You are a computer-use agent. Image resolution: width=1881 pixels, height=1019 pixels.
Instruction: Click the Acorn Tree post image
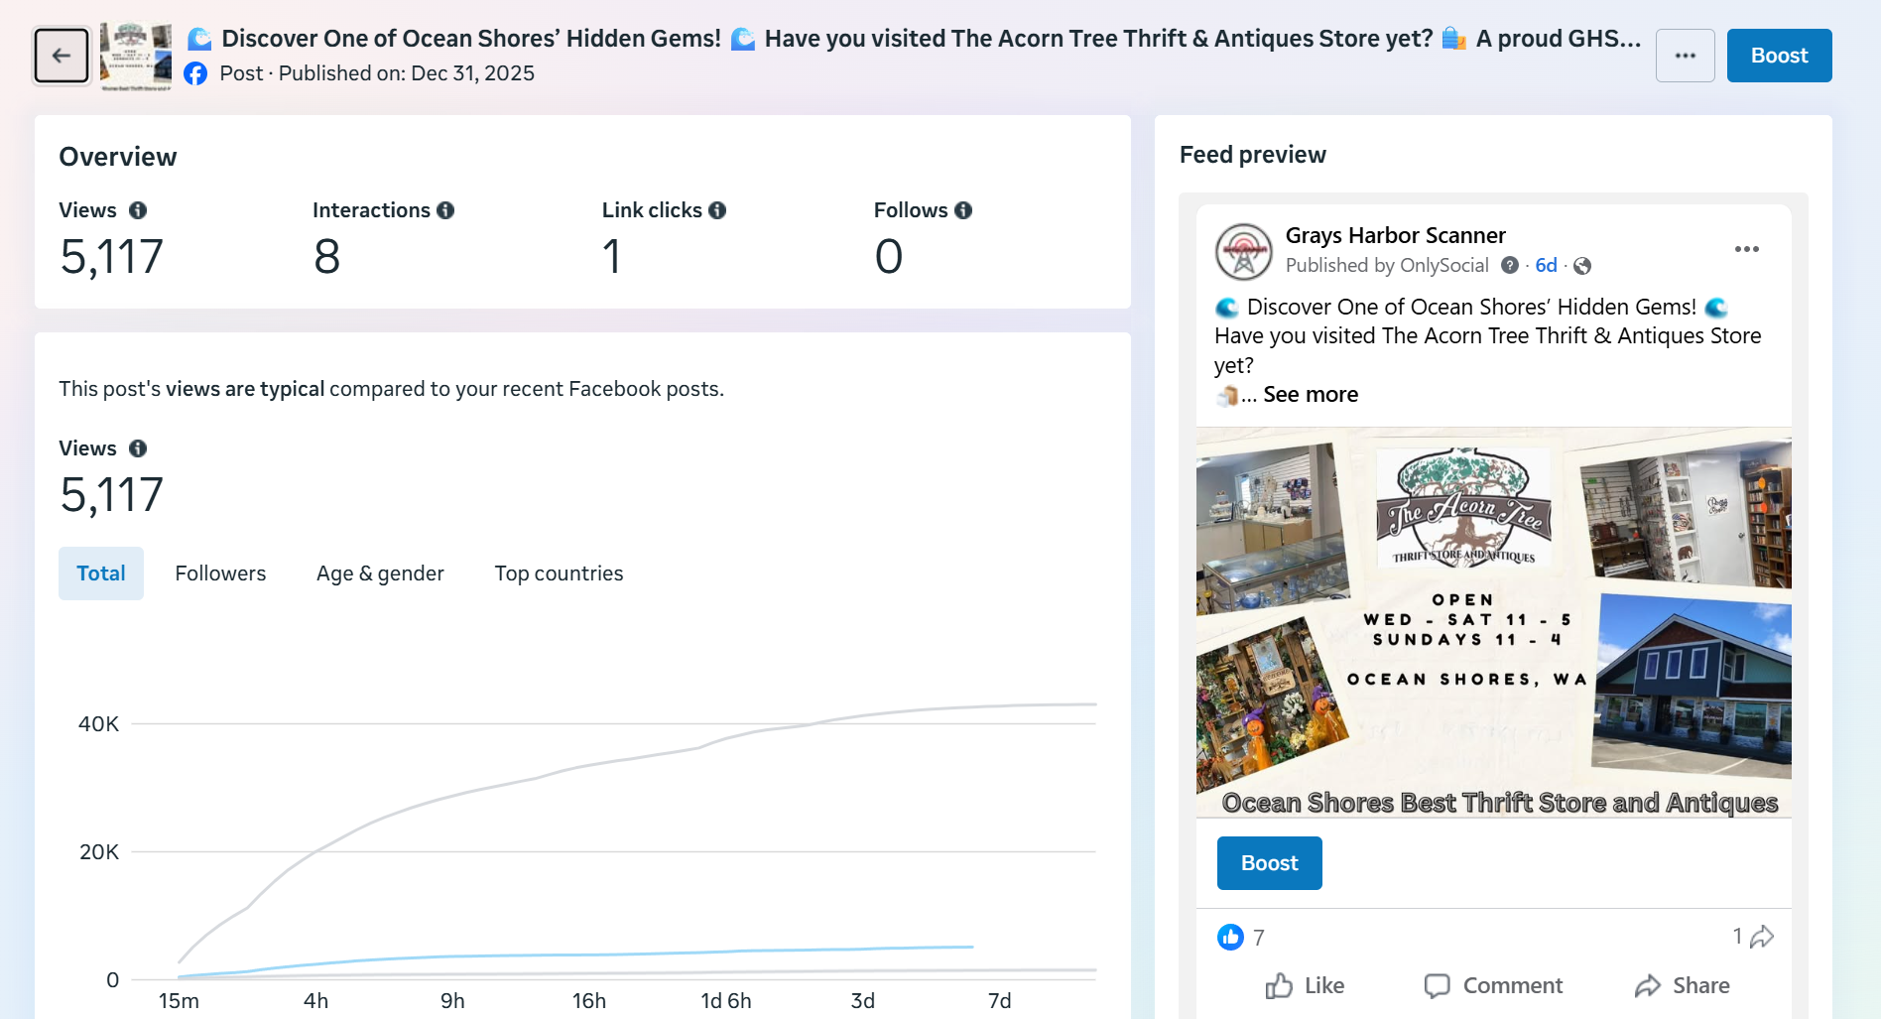click(x=1493, y=621)
